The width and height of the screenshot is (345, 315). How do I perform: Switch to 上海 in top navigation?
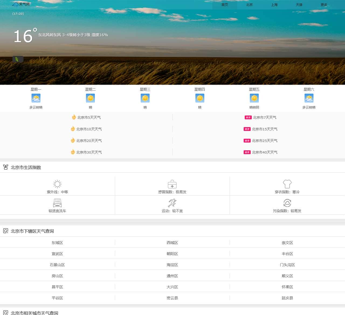click(x=274, y=5)
